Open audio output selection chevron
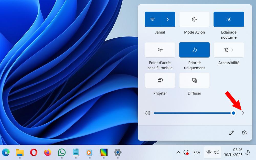Image resolution: width=256 pixels, height=160 pixels. (243, 113)
